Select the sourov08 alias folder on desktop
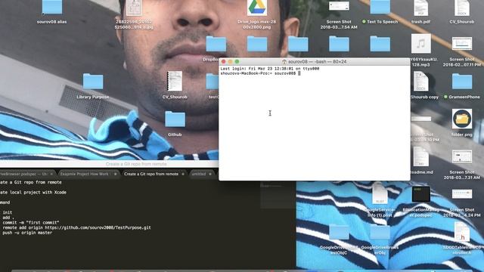 (52, 8)
